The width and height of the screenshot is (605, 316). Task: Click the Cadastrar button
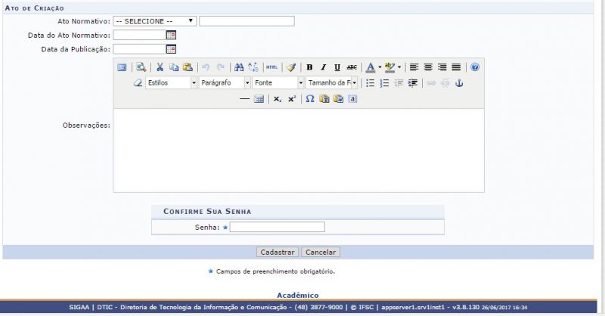pos(277,252)
